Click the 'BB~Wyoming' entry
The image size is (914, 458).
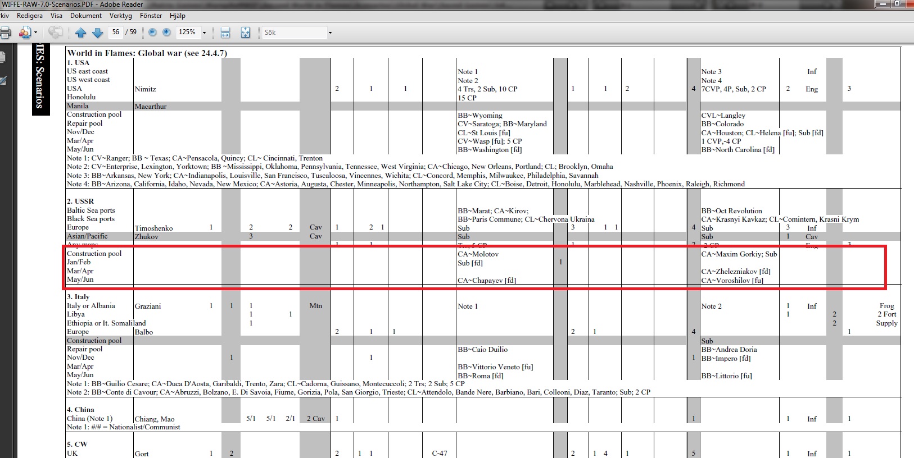tap(480, 115)
